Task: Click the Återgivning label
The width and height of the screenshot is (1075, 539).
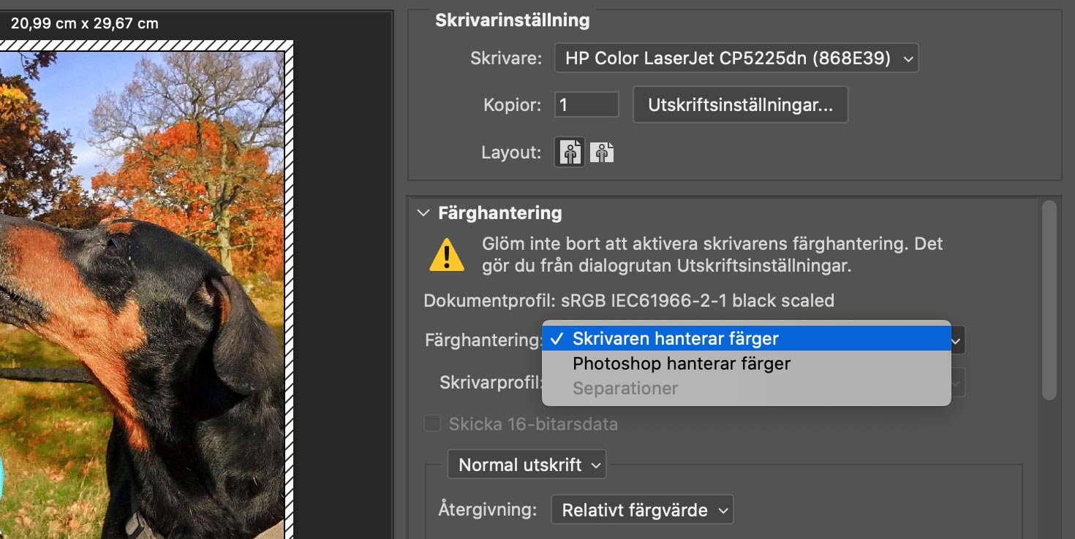Action: pos(488,510)
